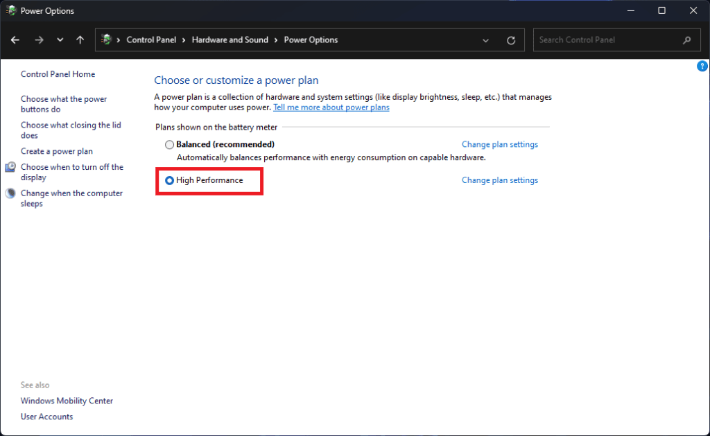Click the battery icon beside display timeout setting
The image size is (710, 436).
(x=10, y=167)
